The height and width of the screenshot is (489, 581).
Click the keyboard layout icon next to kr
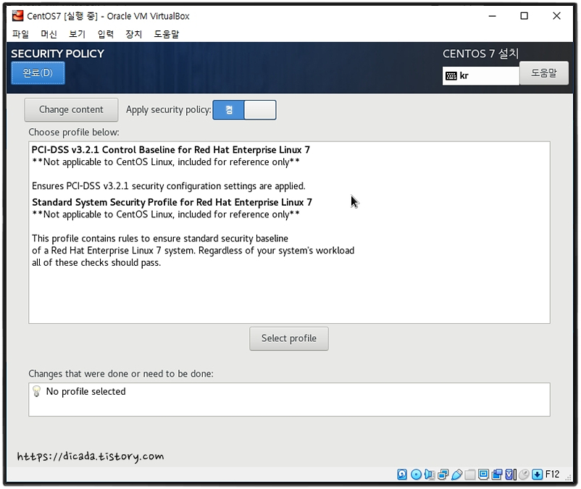(451, 76)
